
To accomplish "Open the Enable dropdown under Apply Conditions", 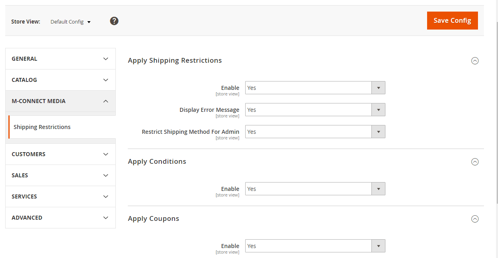I will click(x=315, y=189).
